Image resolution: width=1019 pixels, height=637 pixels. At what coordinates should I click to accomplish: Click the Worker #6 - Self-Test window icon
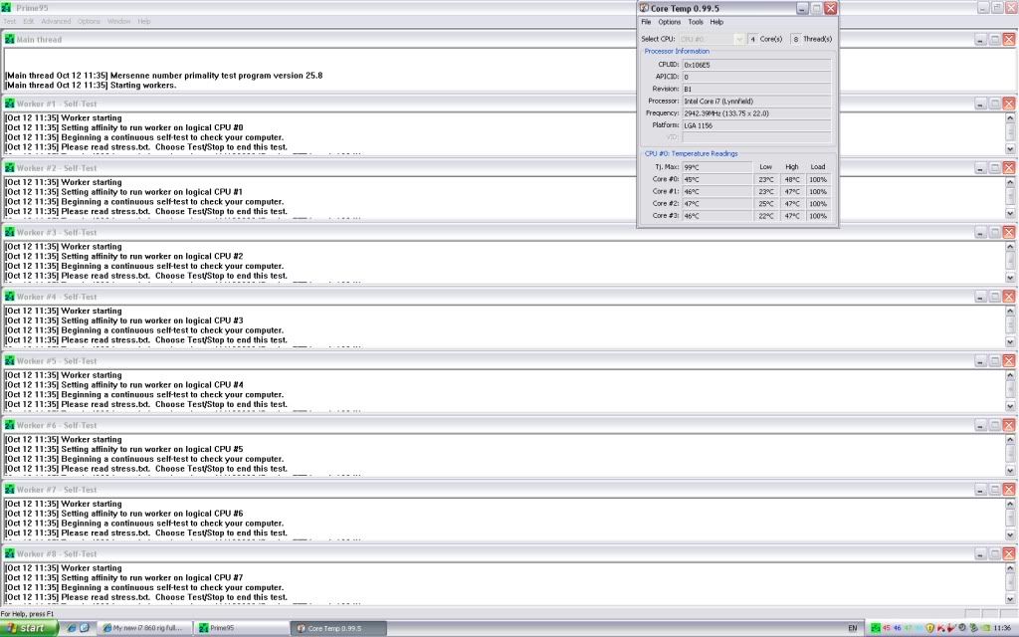click(x=9, y=425)
